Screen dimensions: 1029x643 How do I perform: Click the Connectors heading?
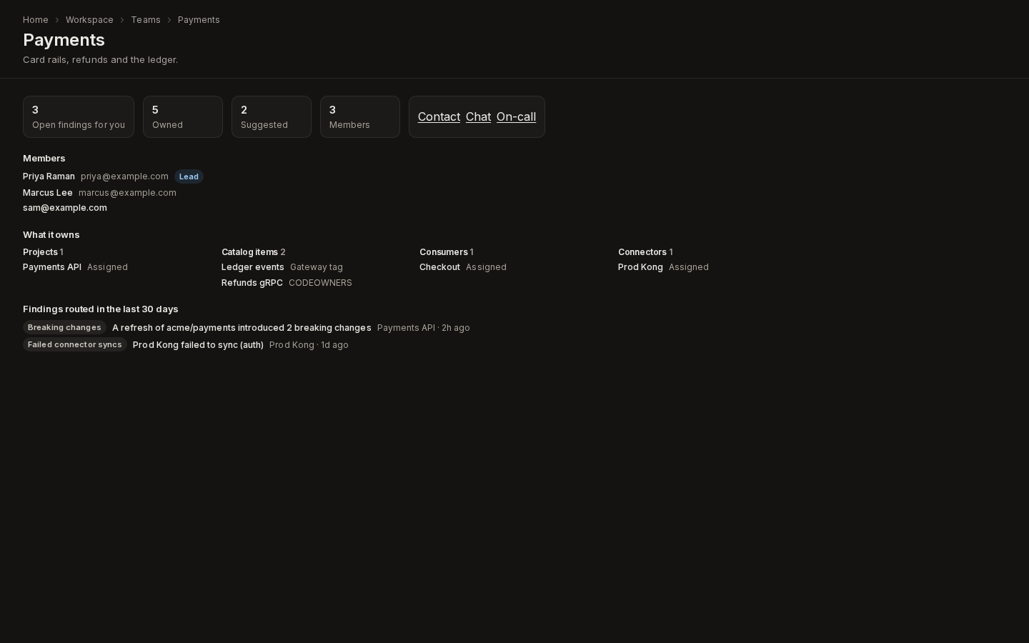(642, 252)
